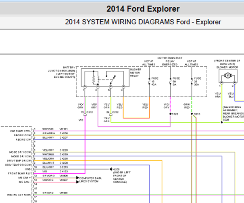Click the "RECIRC ACT FDBK" pin label
This screenshot has height=203, width=244.
tap(19, 195)
